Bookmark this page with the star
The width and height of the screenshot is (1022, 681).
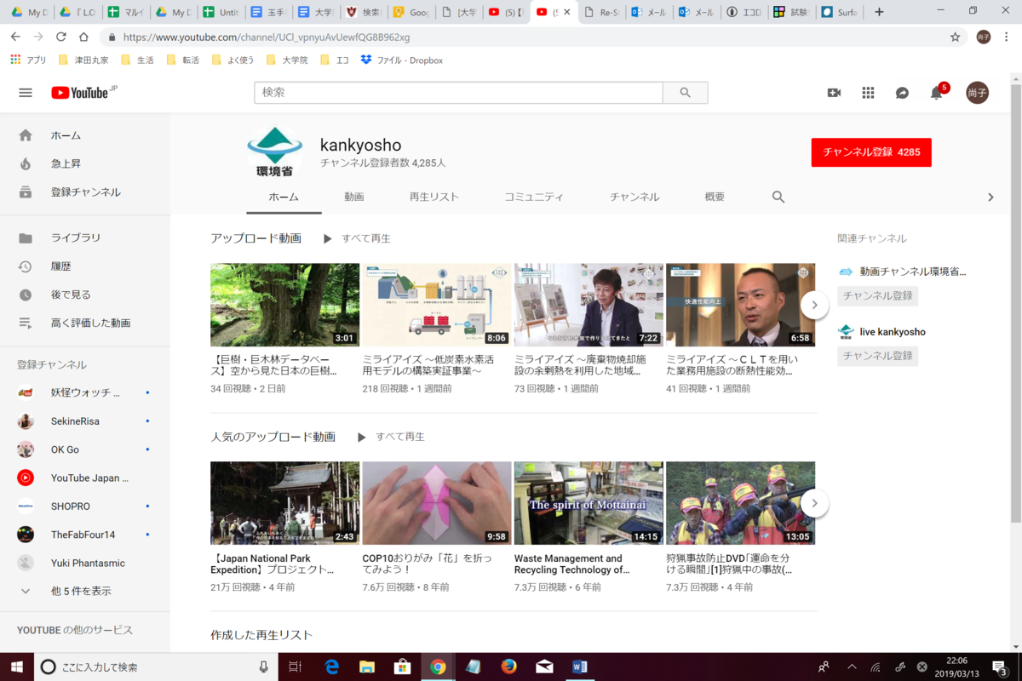click(x=956, y=37)
